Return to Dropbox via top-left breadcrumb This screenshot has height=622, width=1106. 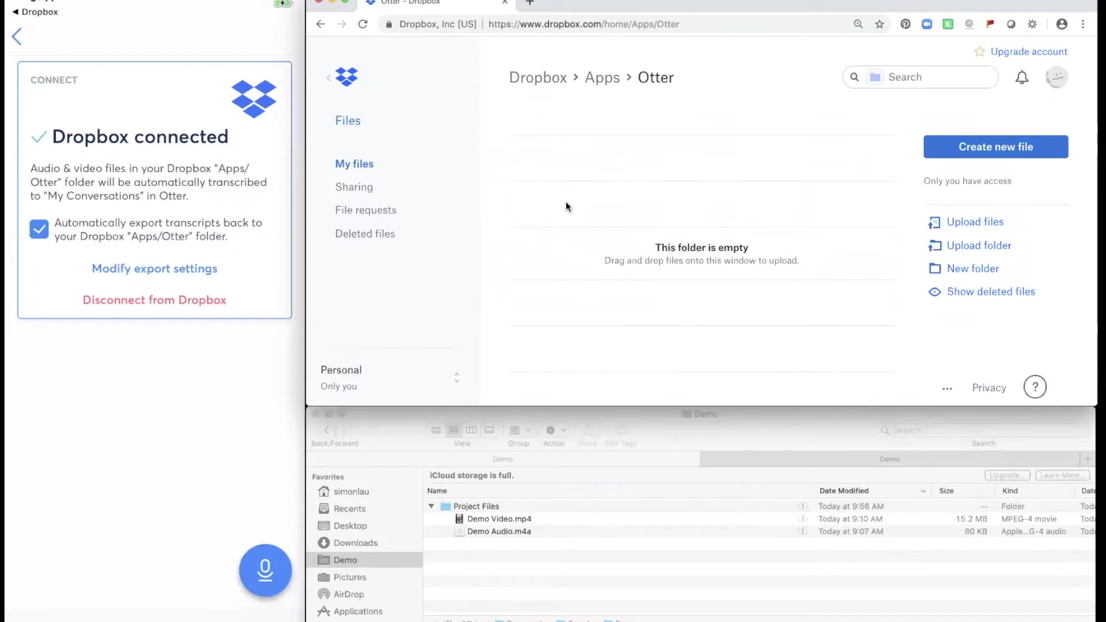35,12
